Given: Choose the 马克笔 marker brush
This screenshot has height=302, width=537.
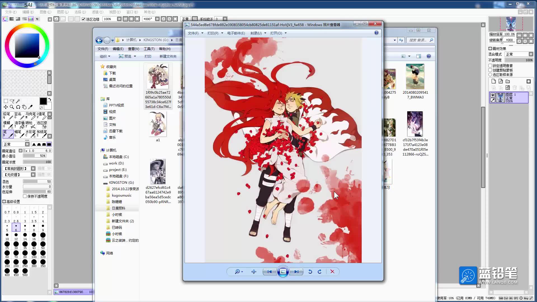Looking at the screenshot, I should click(30, 116).
